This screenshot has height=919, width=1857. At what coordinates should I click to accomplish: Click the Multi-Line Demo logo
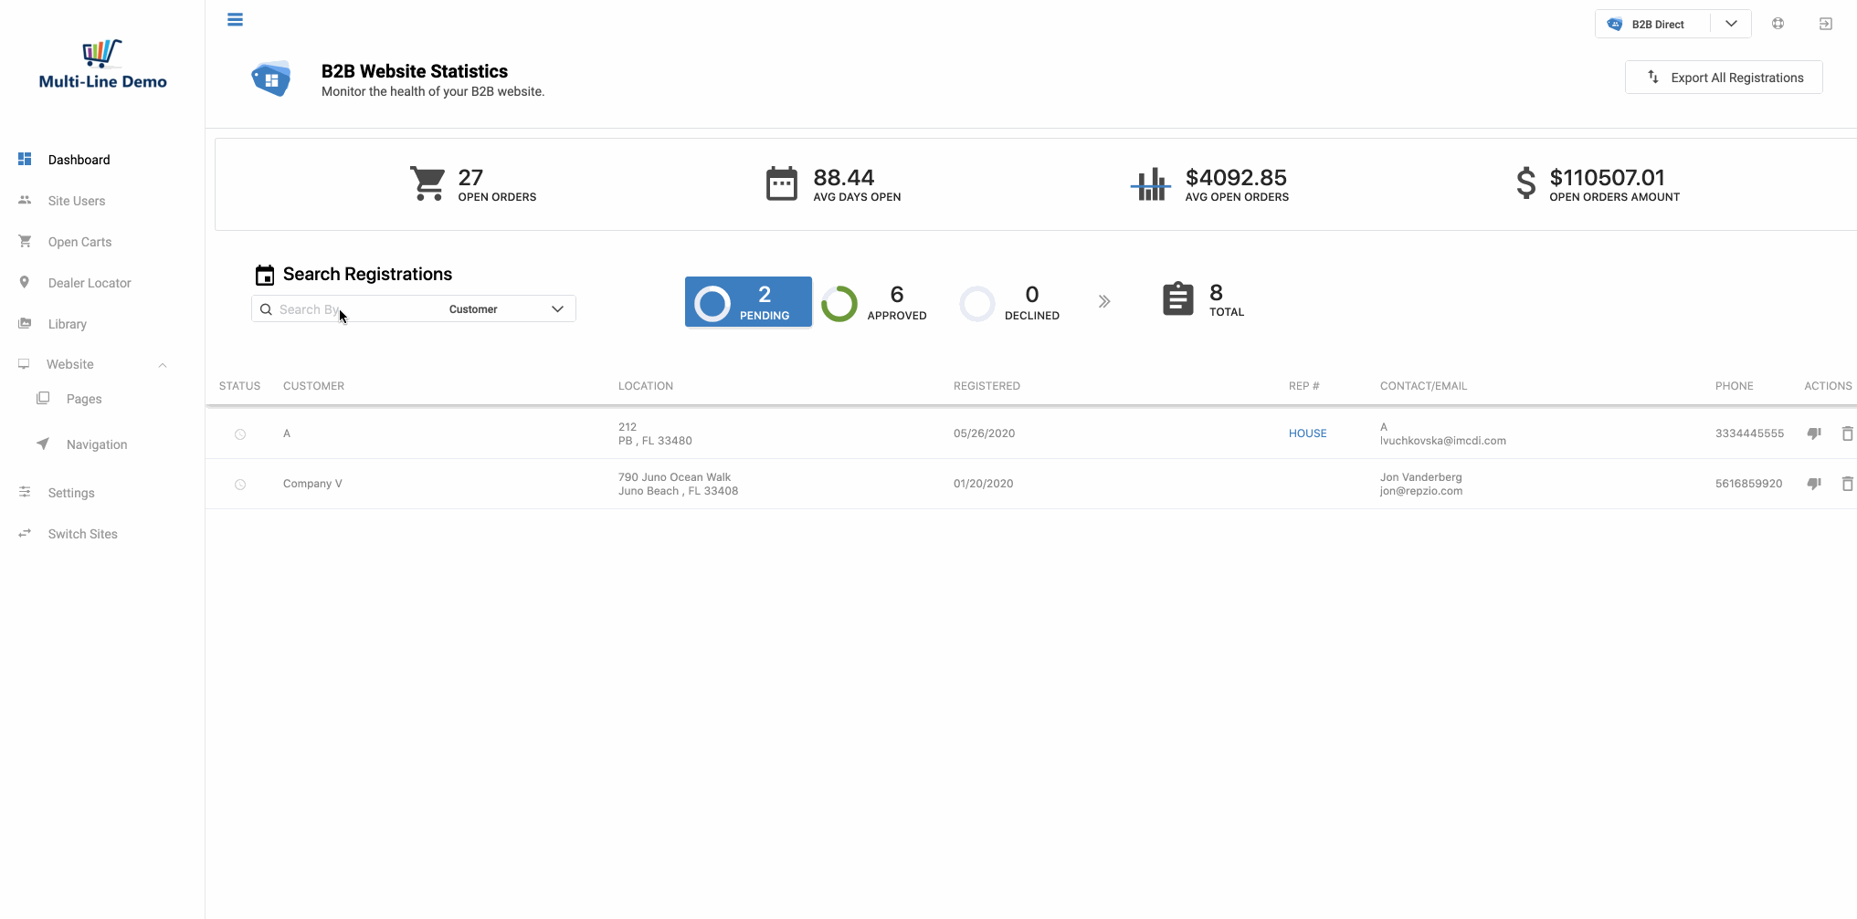click(x=103, y=65)
